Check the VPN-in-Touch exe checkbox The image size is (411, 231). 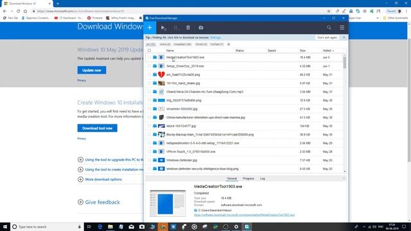click(x=149, y=151)
